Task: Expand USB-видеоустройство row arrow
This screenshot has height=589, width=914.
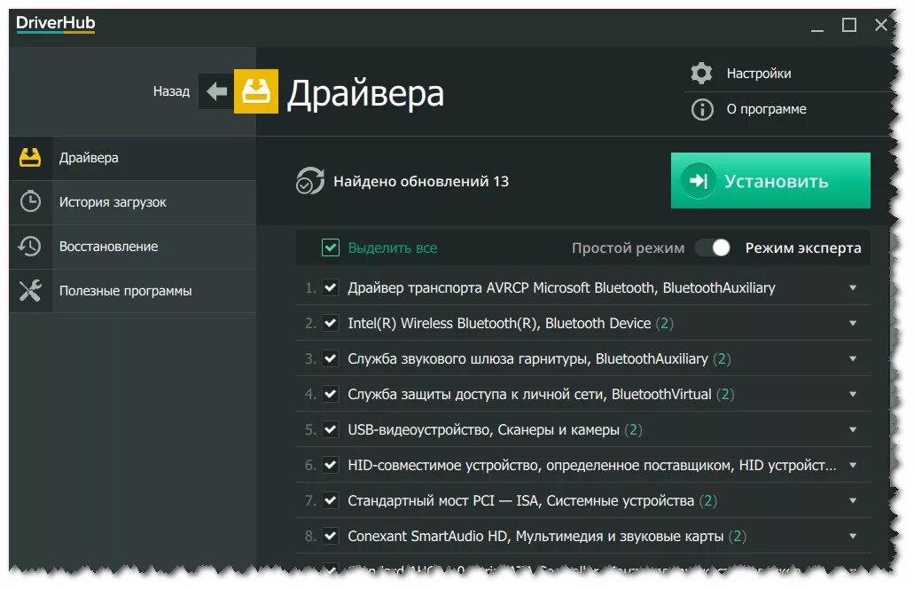Action: [x=853, y=430]
